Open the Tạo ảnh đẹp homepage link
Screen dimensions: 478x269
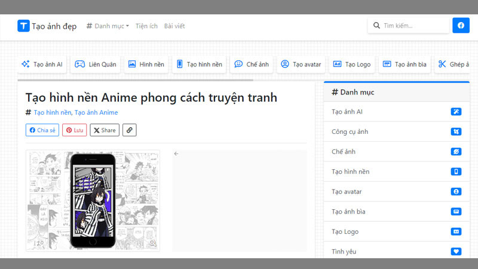coord(54,26)
